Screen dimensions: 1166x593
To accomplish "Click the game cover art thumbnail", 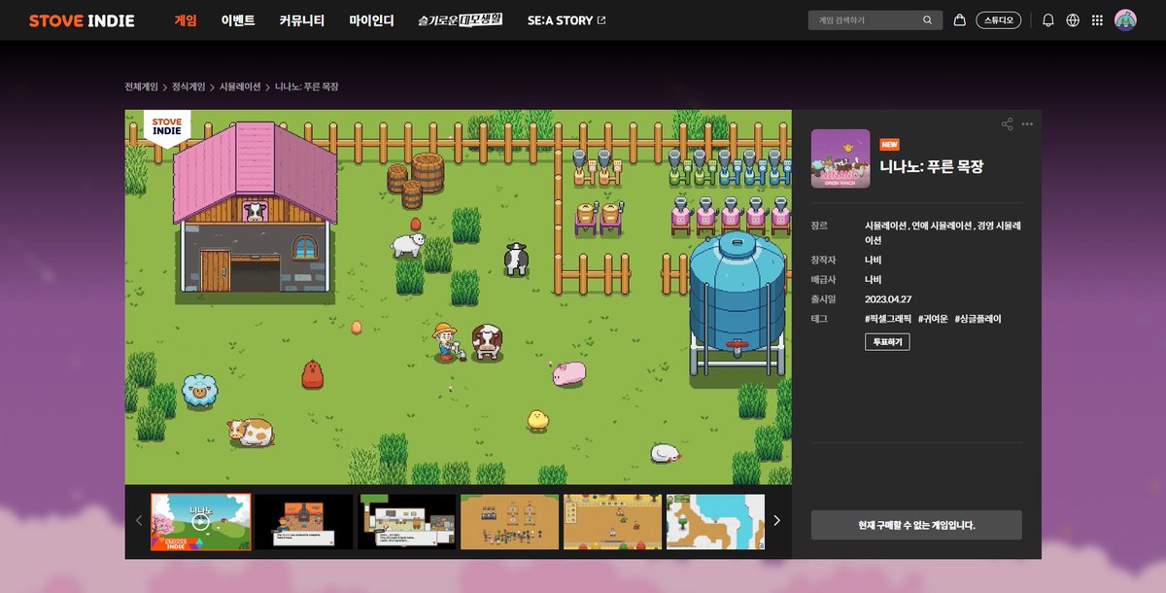I will click(x=840, y=157).
